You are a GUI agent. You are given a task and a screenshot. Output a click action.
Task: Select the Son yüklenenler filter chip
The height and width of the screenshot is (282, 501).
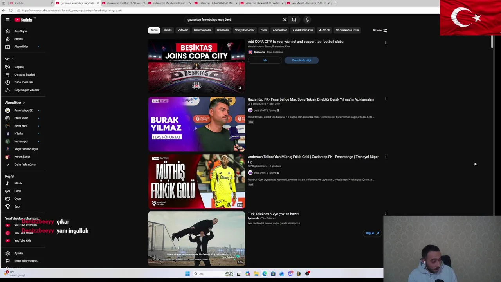[x=245, y=30]
